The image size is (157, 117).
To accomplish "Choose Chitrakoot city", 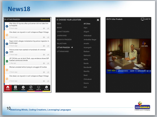I will click(x=88, y=79).
